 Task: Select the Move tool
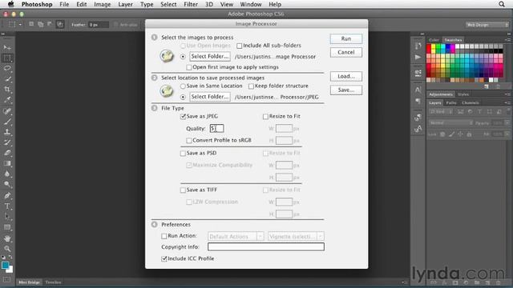pyautogui.click(x=7, y=48)
